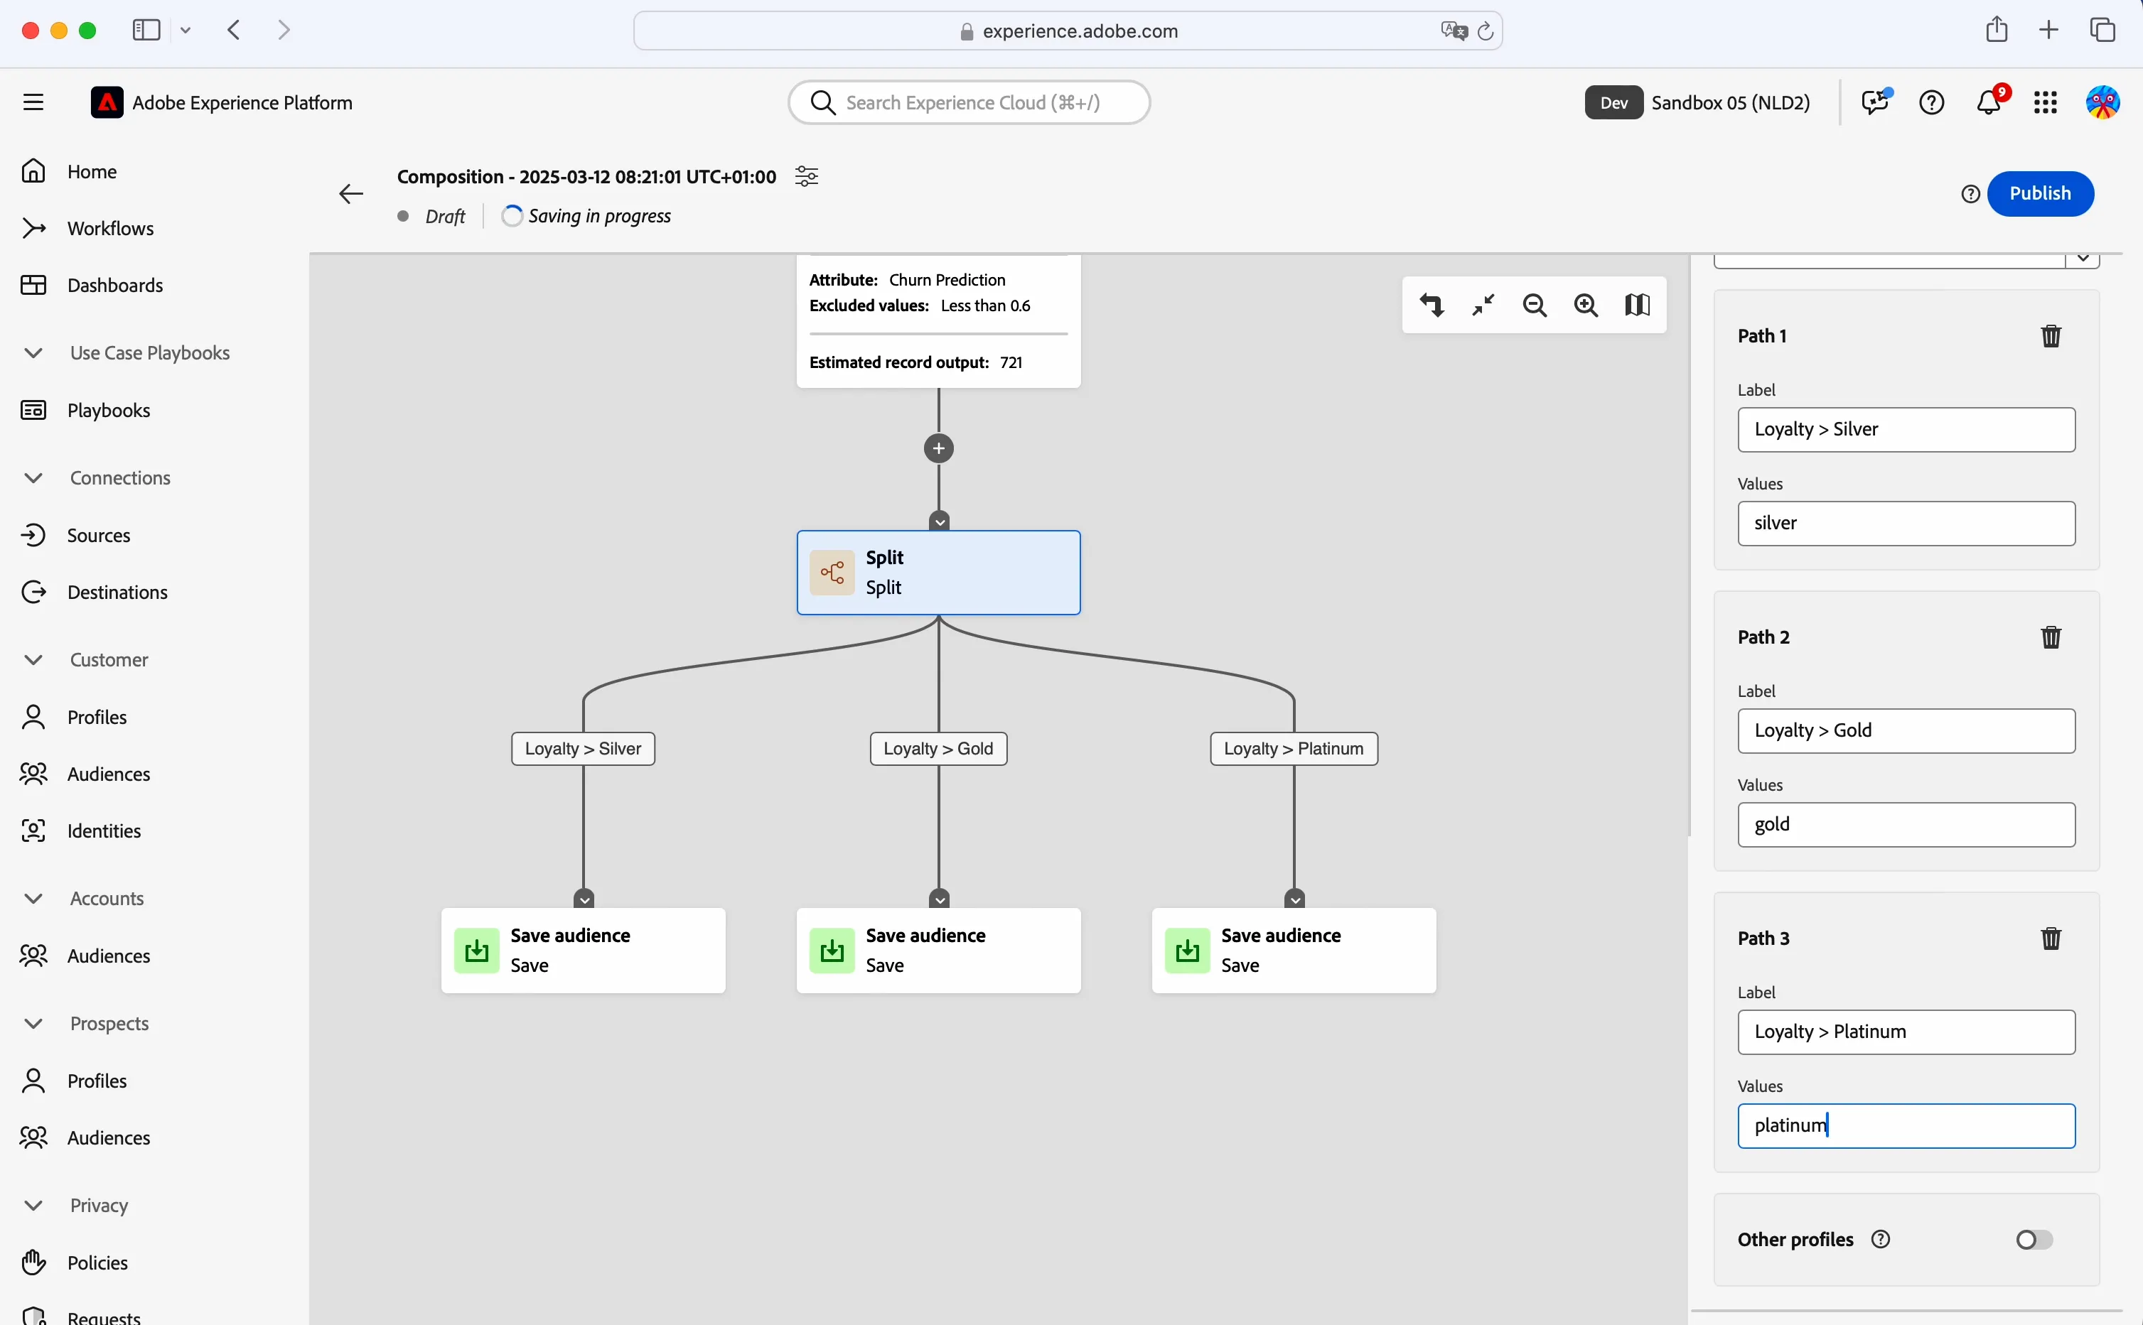Open the notifications bell
The image size is (2143, 1325).
[1989, 102]
